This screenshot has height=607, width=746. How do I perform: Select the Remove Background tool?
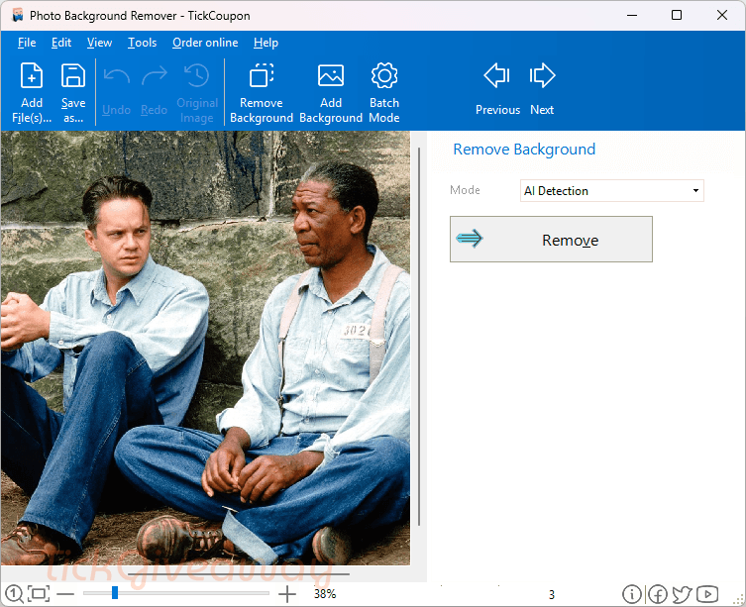coord(262,92)
